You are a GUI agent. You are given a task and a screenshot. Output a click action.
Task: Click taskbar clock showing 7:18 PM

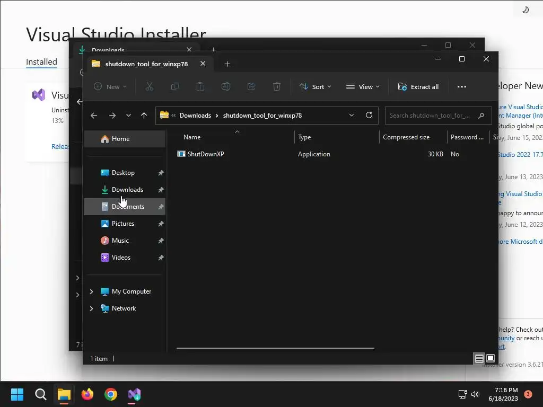coord(503,394)
